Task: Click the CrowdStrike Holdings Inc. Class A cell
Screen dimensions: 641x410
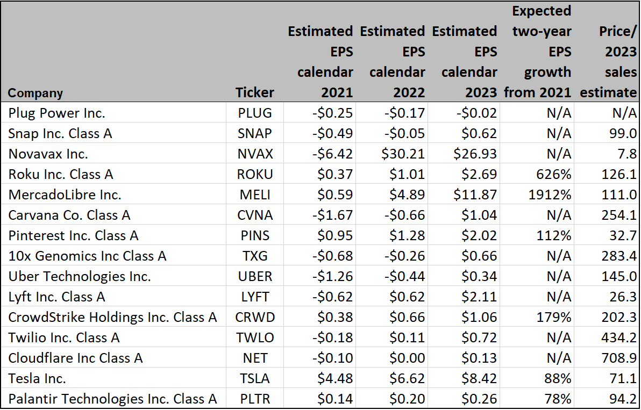Action: [x=112, y=317]
